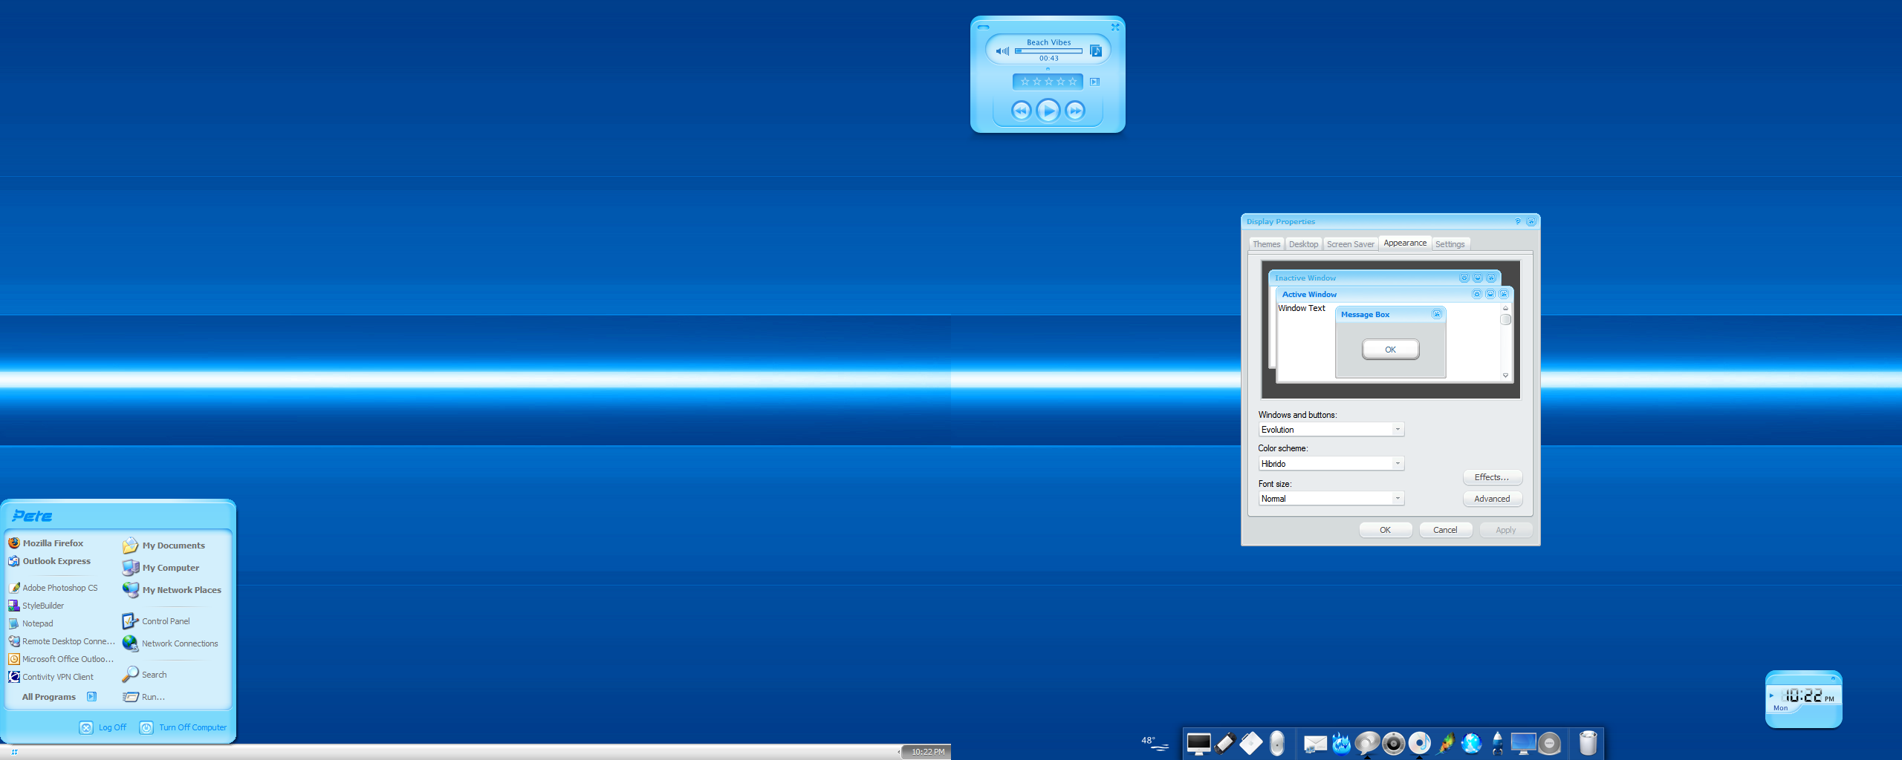Open the round speaker dock icon
Image resolution: width=1902 pixels, height=760 pixels.
tap(1394, 743)
